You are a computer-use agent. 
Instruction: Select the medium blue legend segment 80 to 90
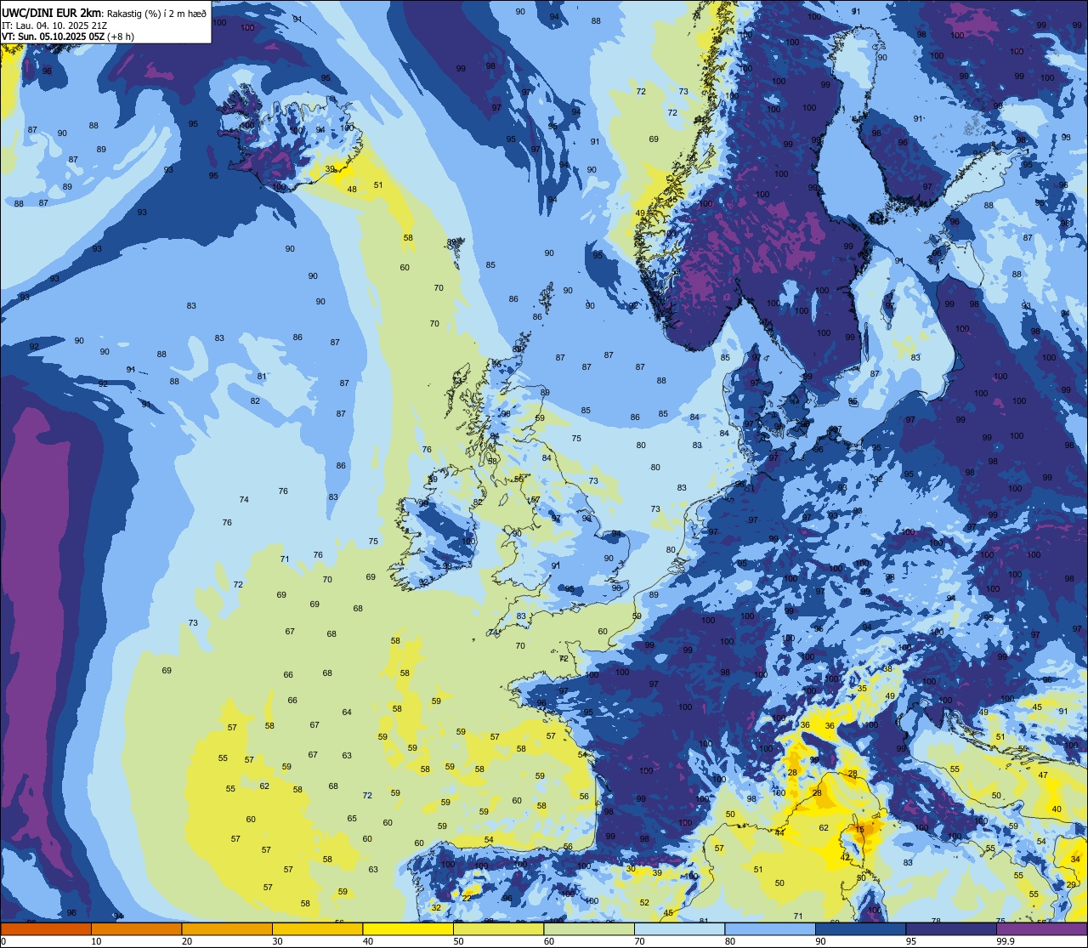[770, 928]
